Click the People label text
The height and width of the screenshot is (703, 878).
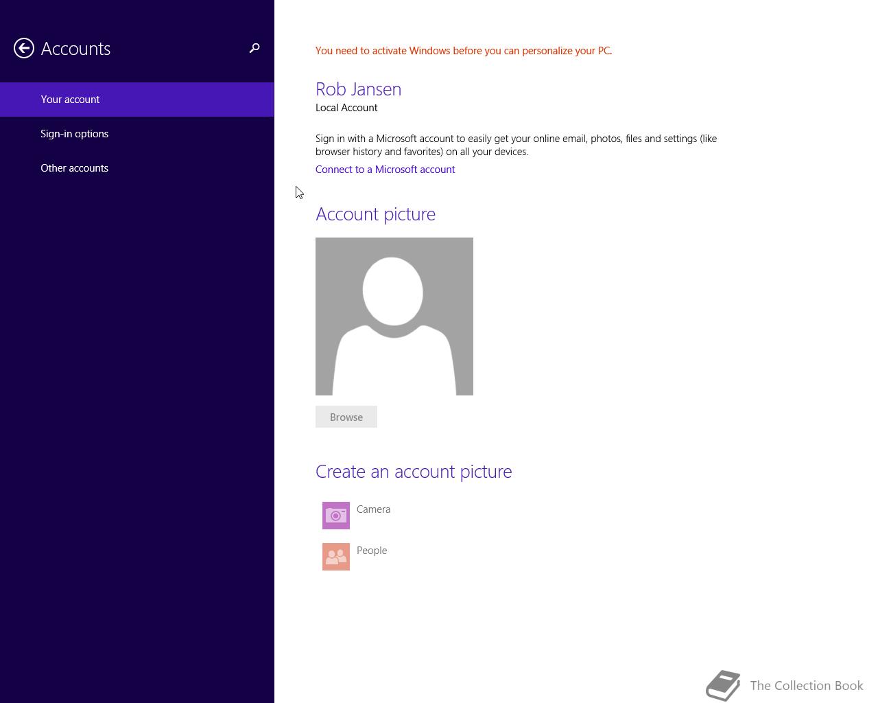pos(372,551)
